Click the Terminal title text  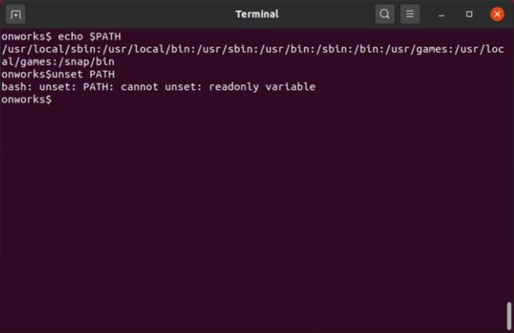[256, 14]
